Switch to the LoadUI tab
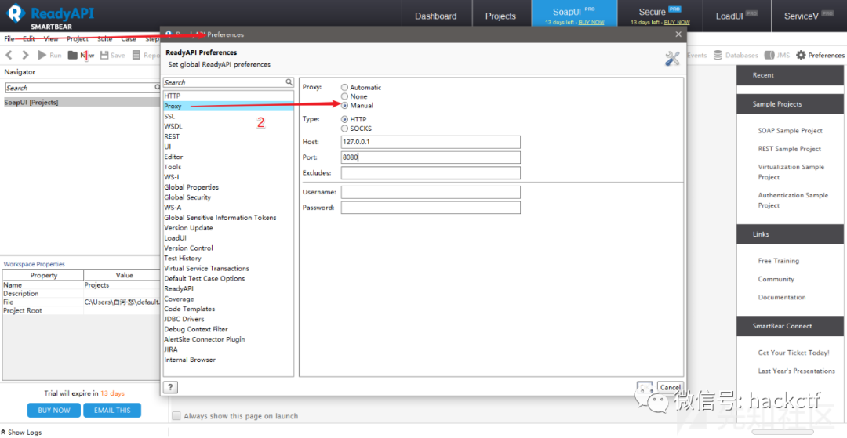The height and width of the screenshot is (438, 847). [x=736, y=16]
